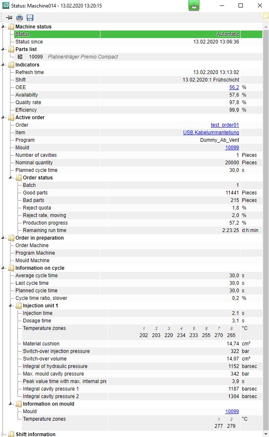Collapse the Indicators node

click(x=3, y=65)
